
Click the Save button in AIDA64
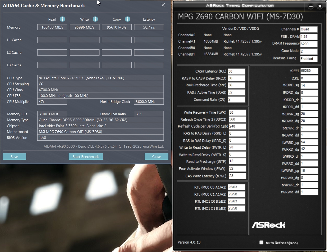click(x=14, y=157)
